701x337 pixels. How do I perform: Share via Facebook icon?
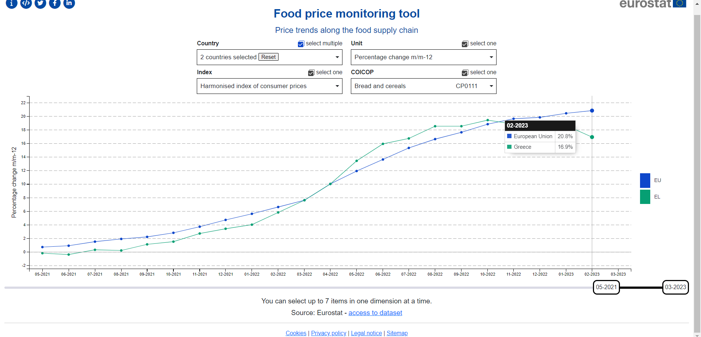pos(55,3)
